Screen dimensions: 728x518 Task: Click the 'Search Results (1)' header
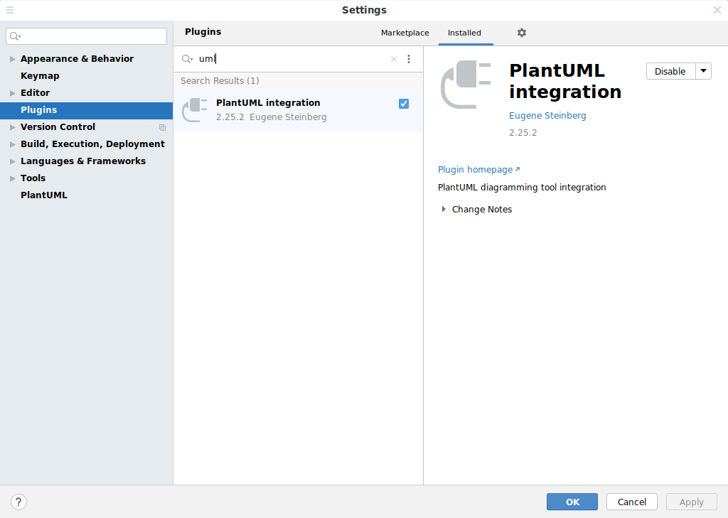click(220, 81)
